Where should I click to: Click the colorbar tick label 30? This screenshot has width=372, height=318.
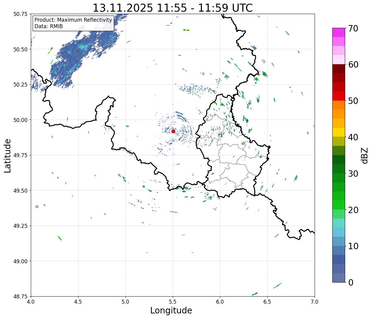tap(353, 174)
